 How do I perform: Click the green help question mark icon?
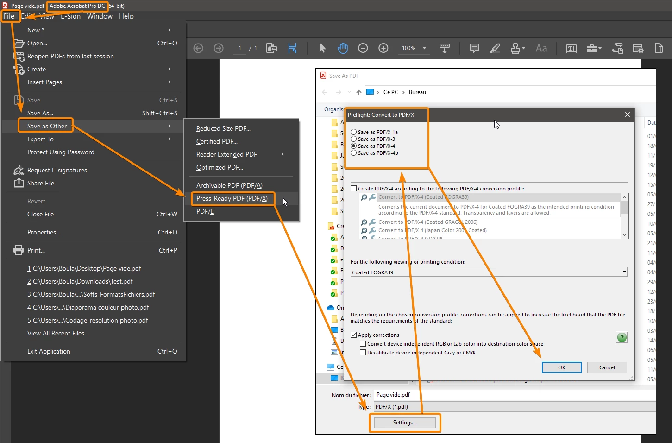(622, 338)
